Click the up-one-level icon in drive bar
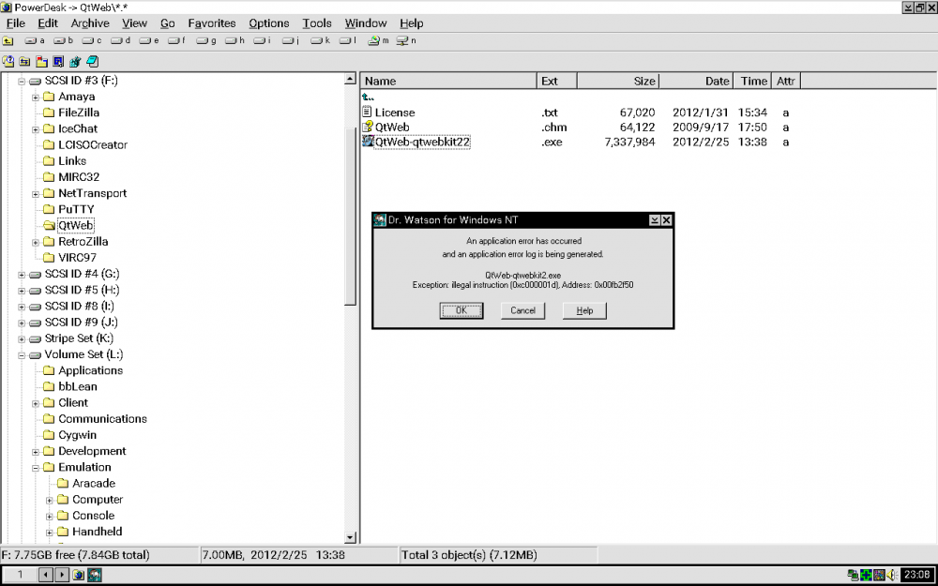The height and width of the screenshot is (586, 938). click(8, 41)
